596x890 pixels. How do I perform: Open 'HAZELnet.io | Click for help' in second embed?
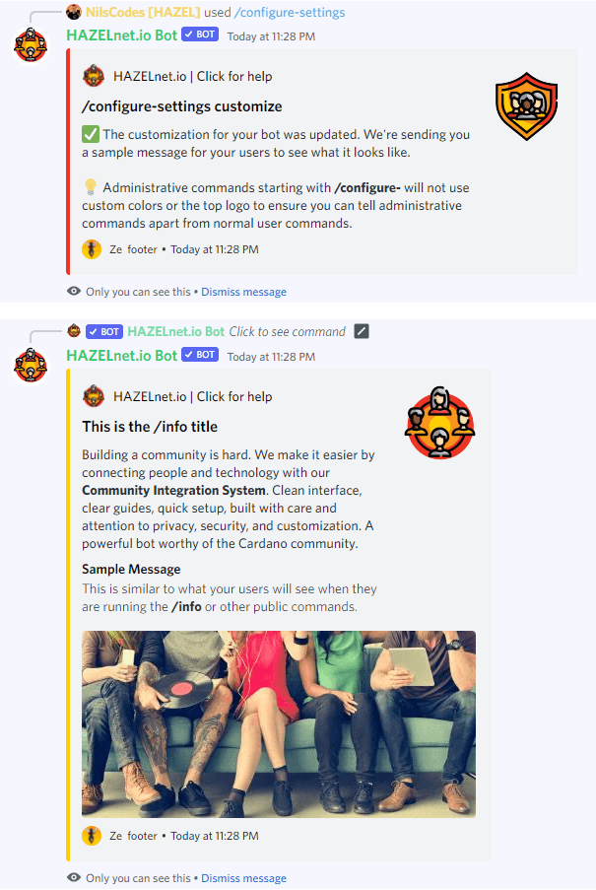193,396
